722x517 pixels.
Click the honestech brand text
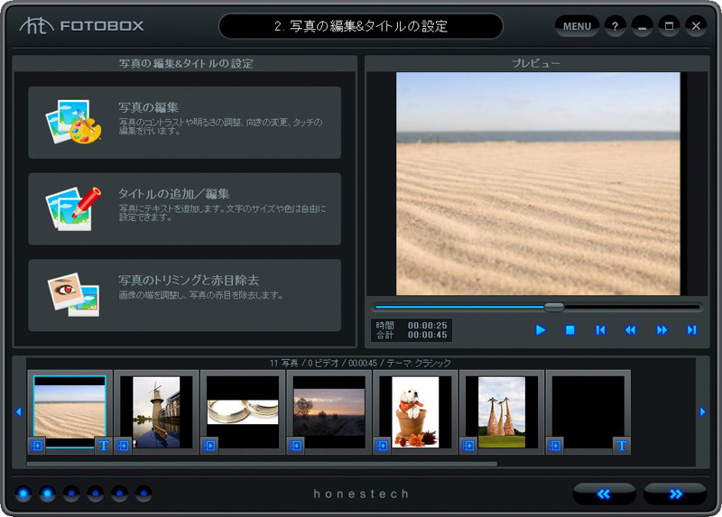pyautogui.click(x=361, y=494)
